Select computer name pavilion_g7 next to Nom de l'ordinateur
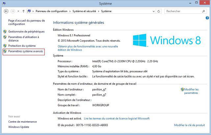 coord(99,90)
